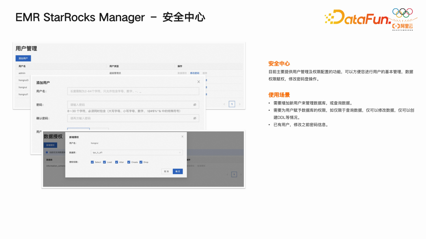The height and width of the screenshot is (239, 426).
Task: Click 修改密码 link for admin row
Action: [194, 73]
